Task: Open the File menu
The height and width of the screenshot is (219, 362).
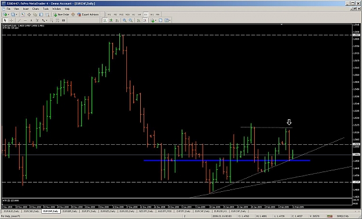Action: [x=8, y=9]
